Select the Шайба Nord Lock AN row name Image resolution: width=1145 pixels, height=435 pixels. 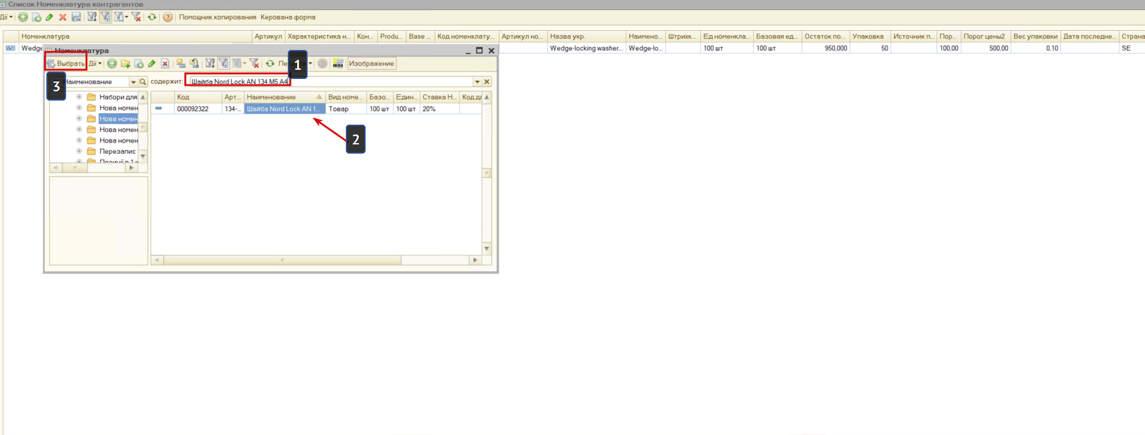(284, 109)
